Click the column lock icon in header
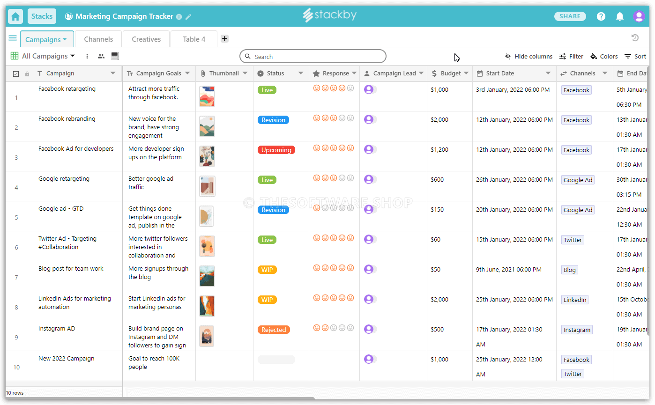The height and width of the screenshot is (405, 655). coord(27,74)
